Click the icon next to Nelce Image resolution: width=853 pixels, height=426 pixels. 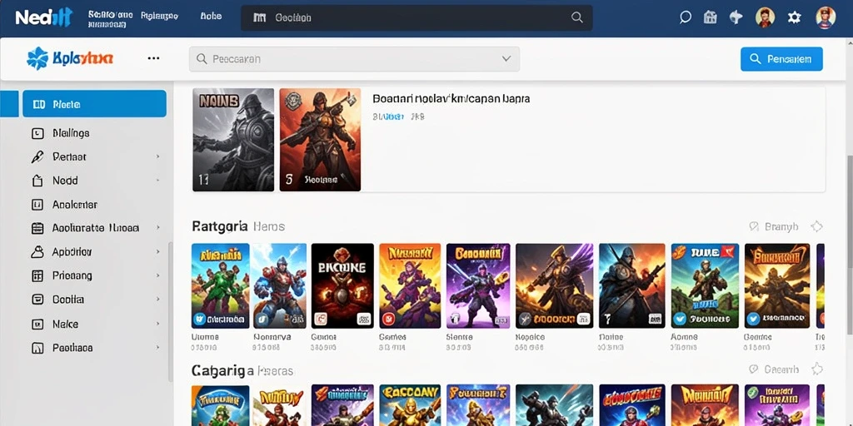(x=37, y=324)
